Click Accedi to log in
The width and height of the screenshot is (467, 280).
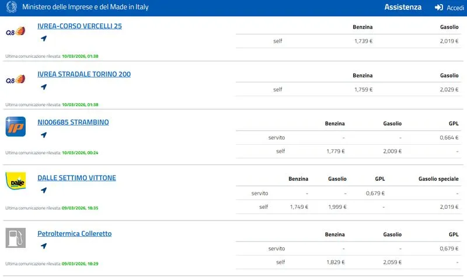pos(455,8)
